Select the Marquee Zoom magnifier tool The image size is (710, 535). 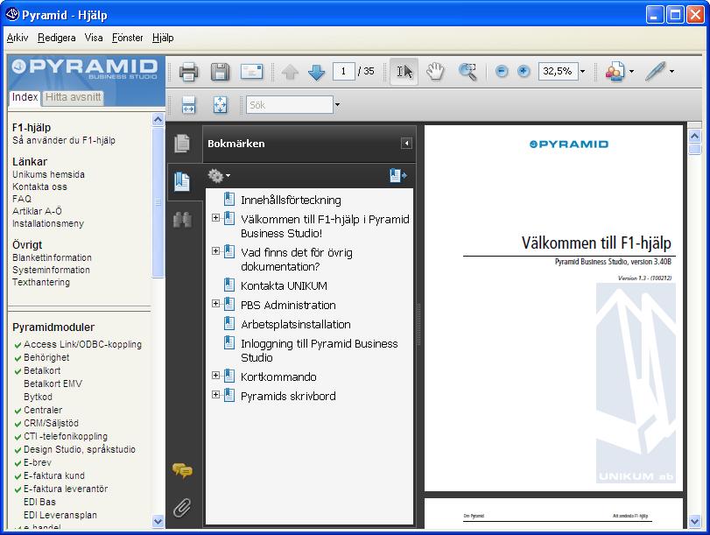(x=467, y=72)
